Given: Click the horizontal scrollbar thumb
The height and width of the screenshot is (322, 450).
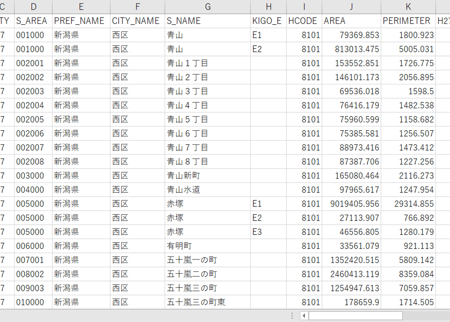Looking at the screenshot, I should click(x=356, y=316).
